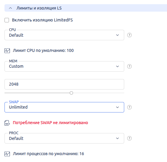Click the memory value field showing 2048
This screenshot has width=167, height=162.
click(x=64, y=84)
